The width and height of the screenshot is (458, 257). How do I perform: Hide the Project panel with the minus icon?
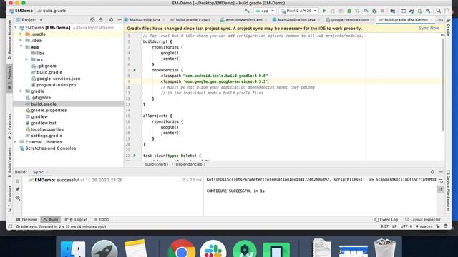[120, 20]
